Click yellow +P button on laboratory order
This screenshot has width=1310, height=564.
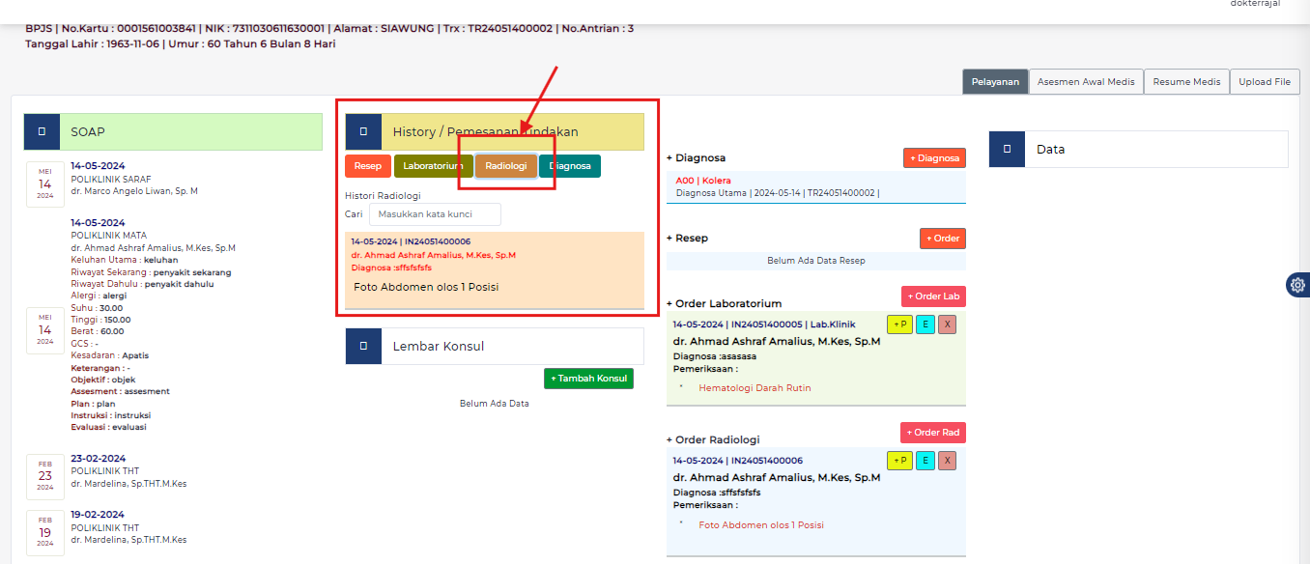[x=899, y=324]
